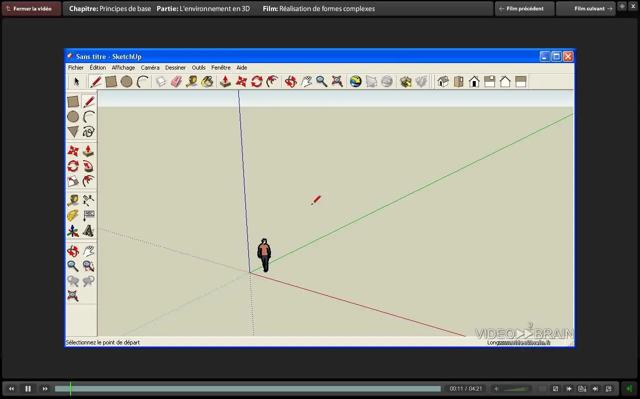
Task: Switch to Iso view house icon
Action: 443,82
